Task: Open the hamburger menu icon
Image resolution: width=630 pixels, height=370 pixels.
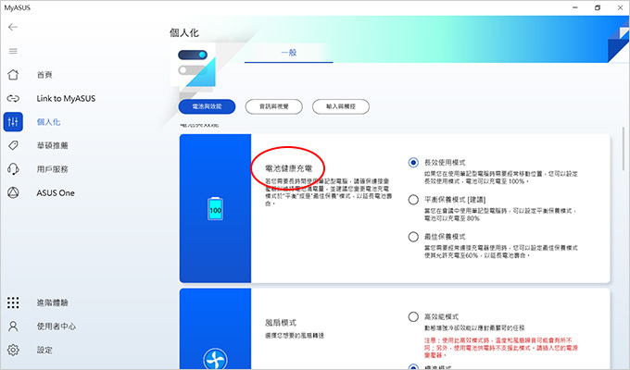Action: (x=13, y=51)
